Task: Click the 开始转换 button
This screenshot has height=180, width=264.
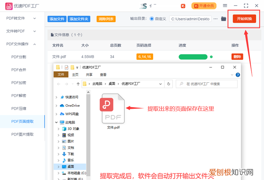Action: click(245, 19)
